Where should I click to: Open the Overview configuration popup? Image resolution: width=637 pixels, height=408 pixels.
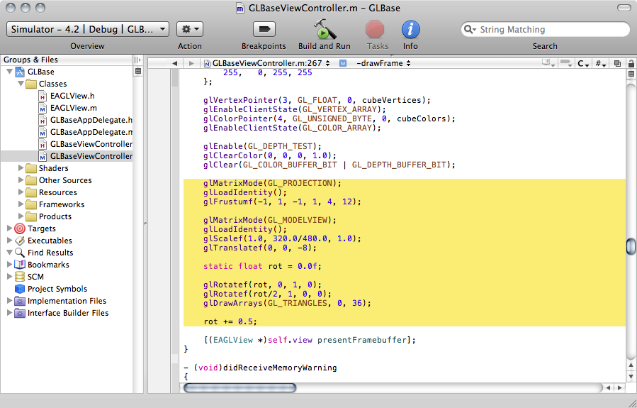tap(88, 29)
